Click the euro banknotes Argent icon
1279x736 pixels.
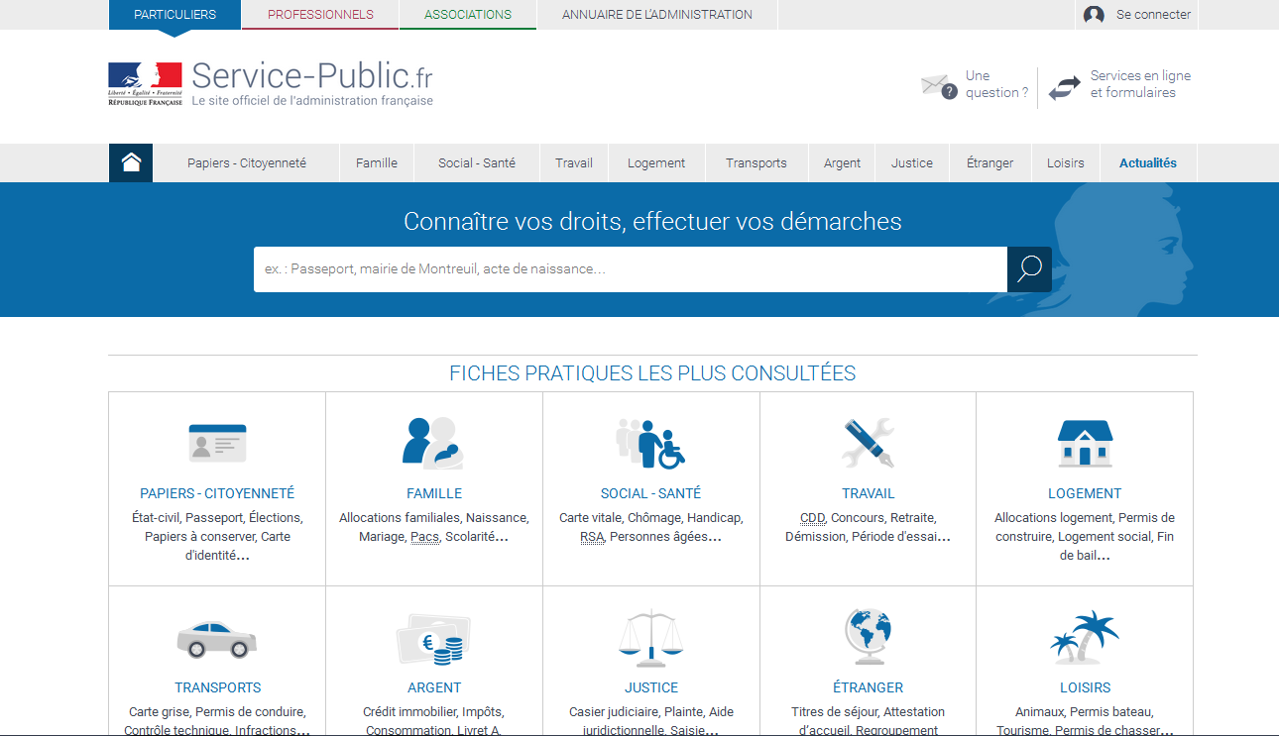pos(433,640)
